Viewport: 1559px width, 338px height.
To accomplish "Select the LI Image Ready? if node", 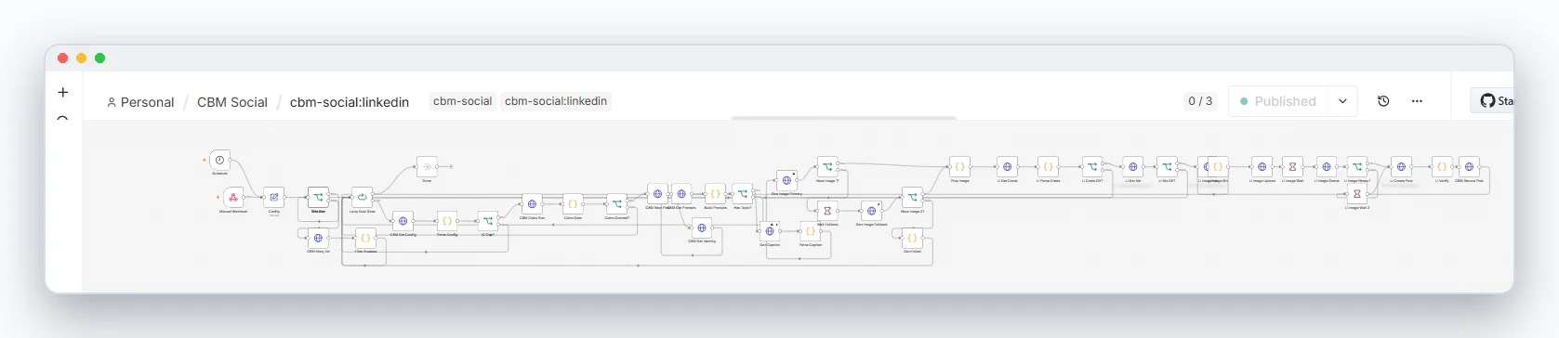I will 1357,166.
